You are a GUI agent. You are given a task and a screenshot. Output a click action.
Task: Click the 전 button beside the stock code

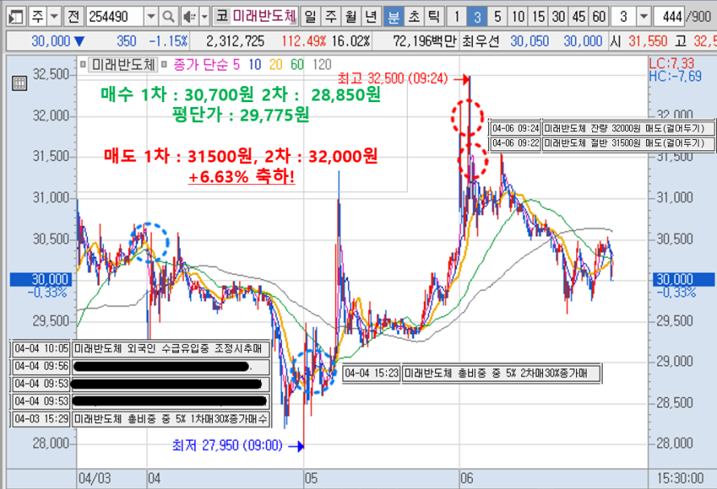pyautogui.click(x=73, y=16)
